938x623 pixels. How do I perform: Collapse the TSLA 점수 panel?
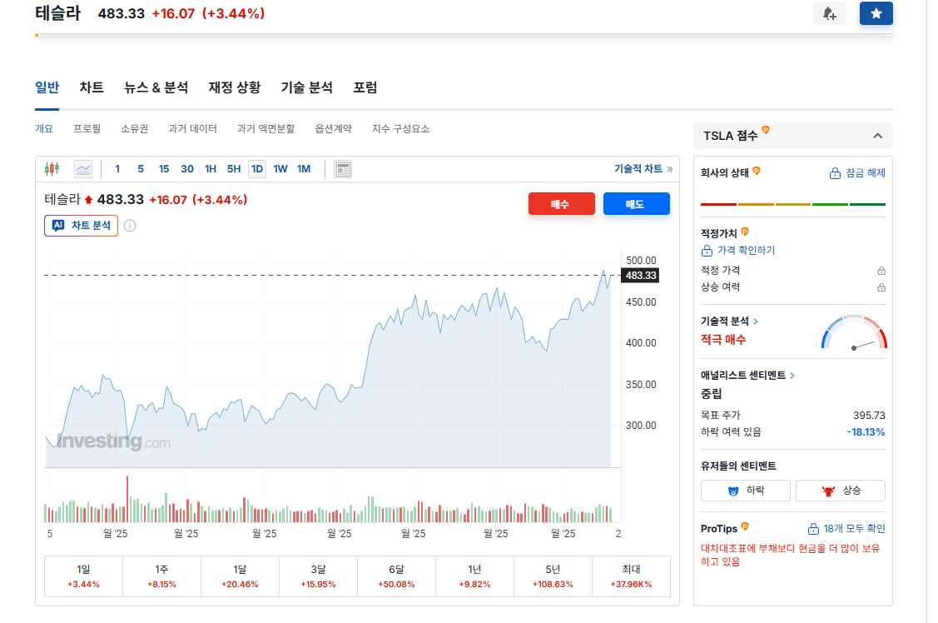pyautogui.click(x=877, y=136)
